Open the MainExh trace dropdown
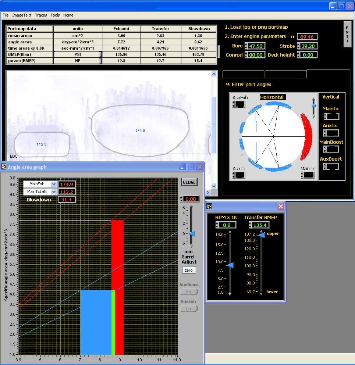The height and width of the screenshot is (365, 355). pyautogui.click(x=54, y=184)
